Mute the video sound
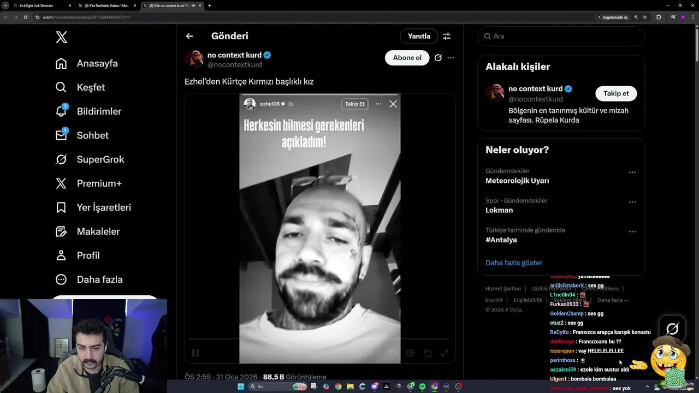The image size is (699, 393). tap(393, 353)
